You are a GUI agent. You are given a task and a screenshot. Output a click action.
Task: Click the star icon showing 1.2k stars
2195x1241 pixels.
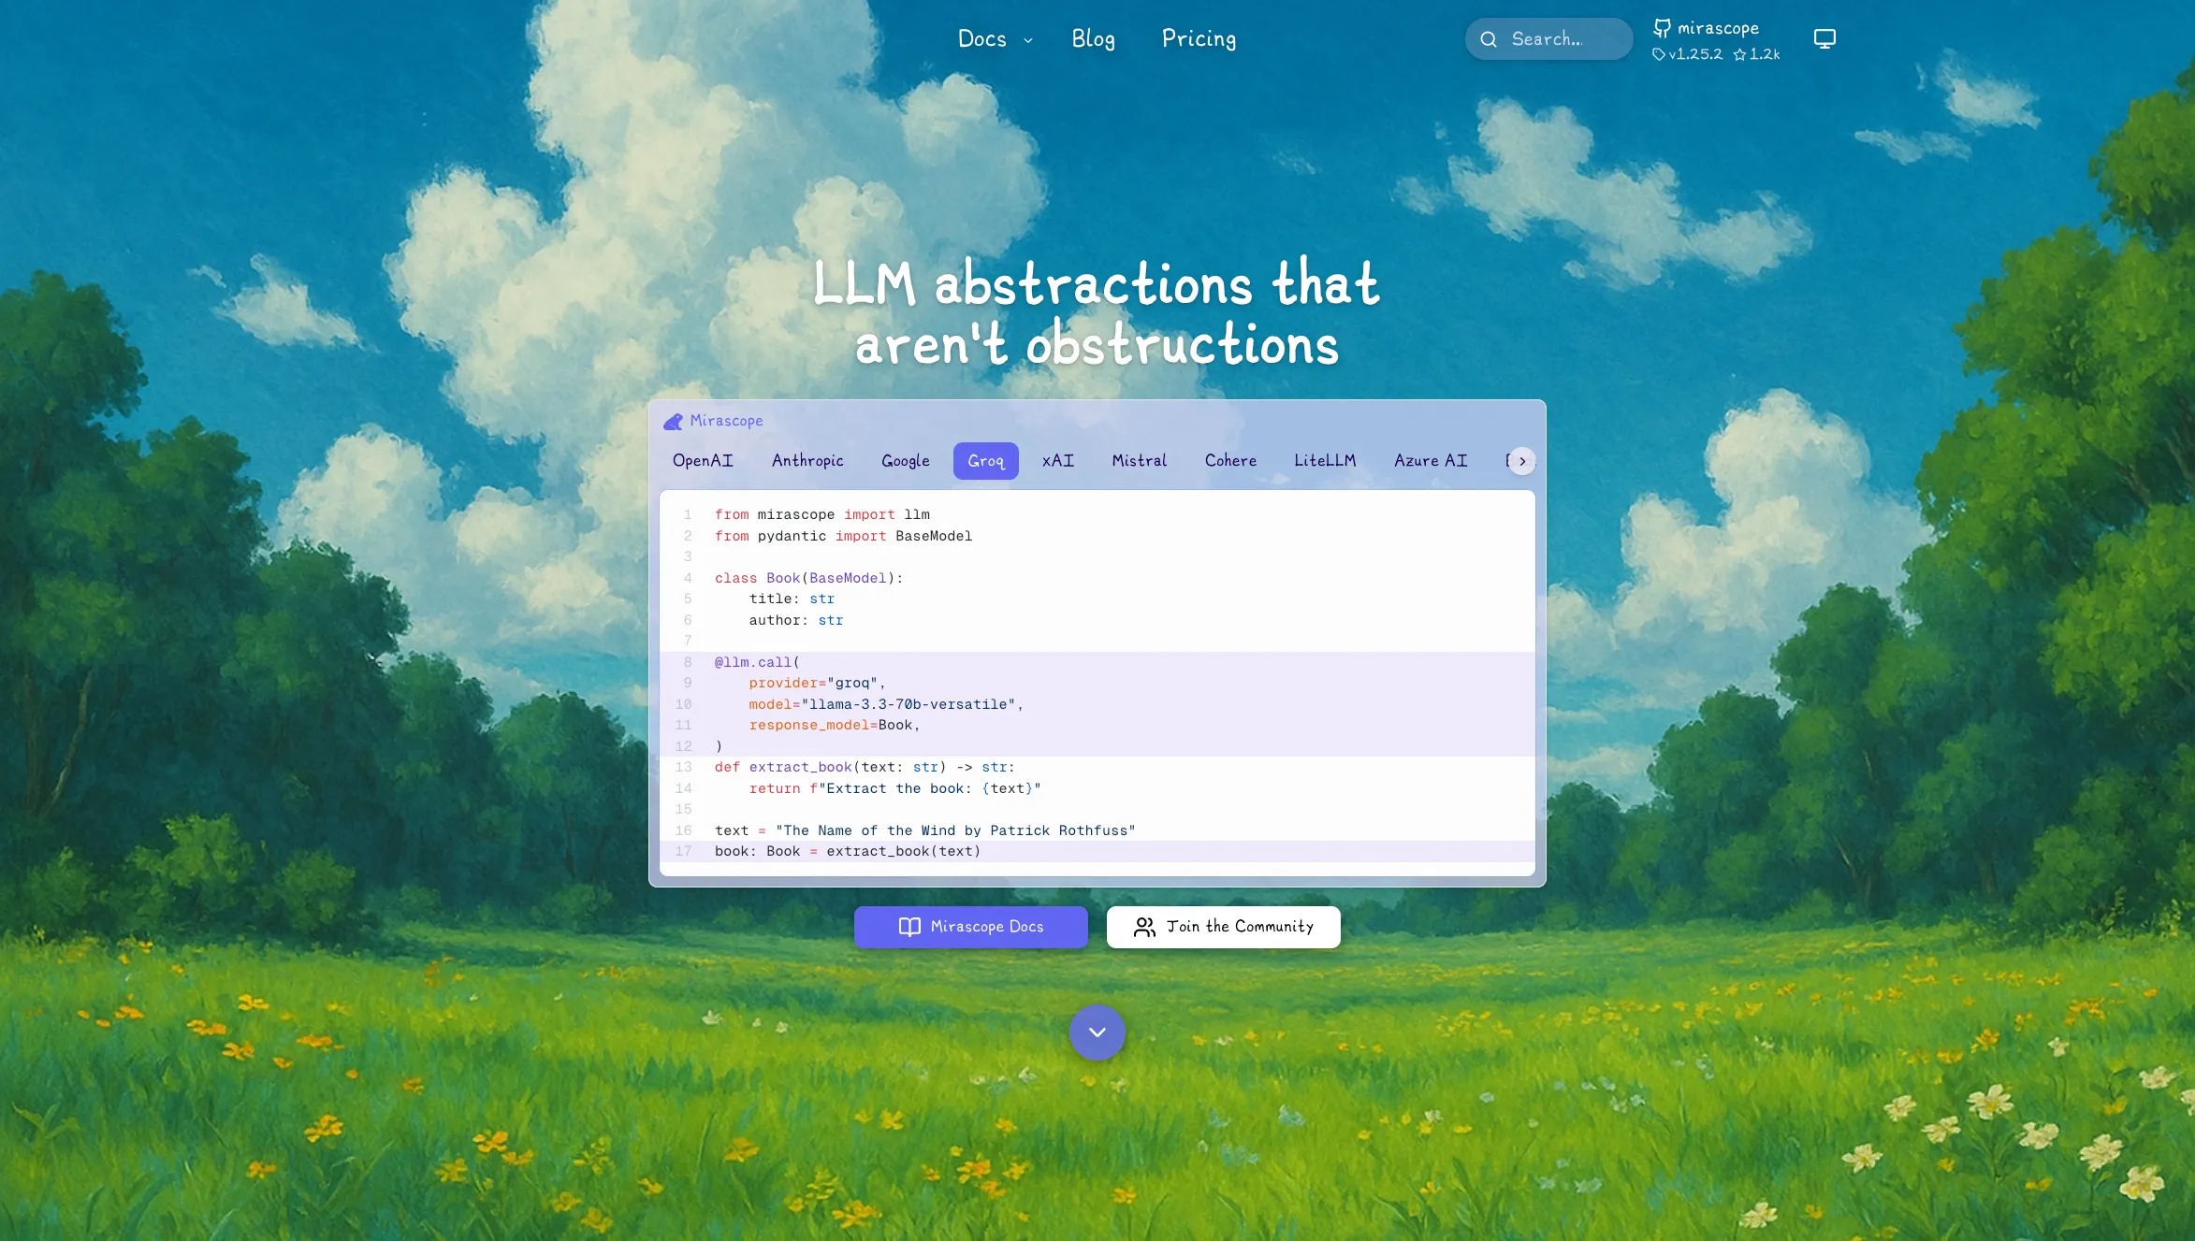[x=1740, y=53]
